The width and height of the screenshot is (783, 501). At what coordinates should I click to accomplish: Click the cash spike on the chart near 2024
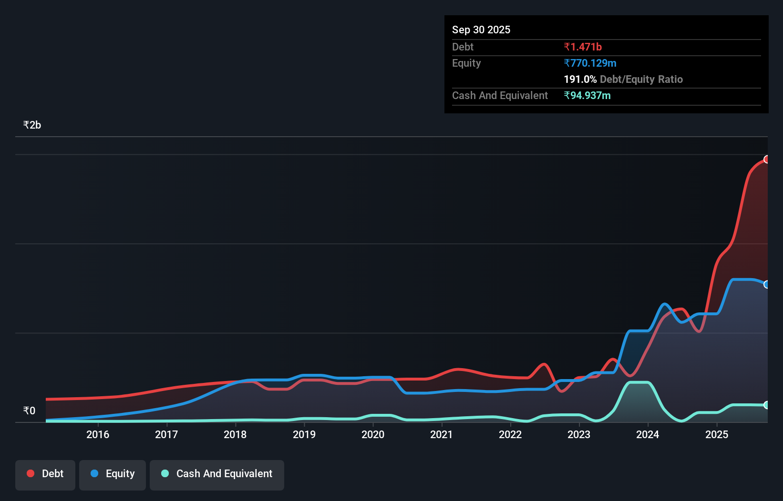(x=639, y=382)
